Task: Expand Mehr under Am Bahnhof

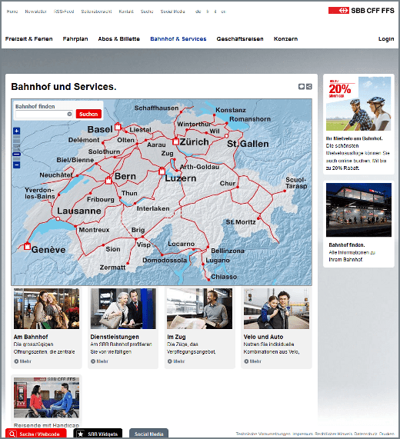Action: click(x=22, y=361)
